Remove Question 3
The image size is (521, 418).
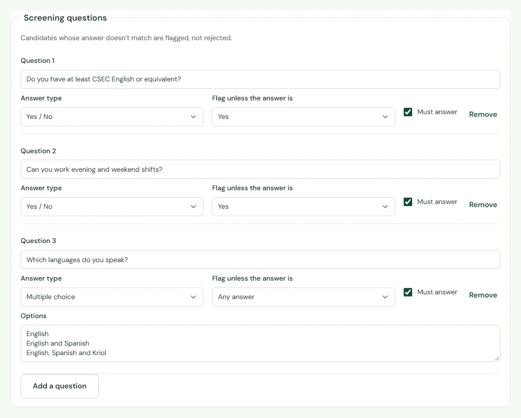tap(483, 295)
